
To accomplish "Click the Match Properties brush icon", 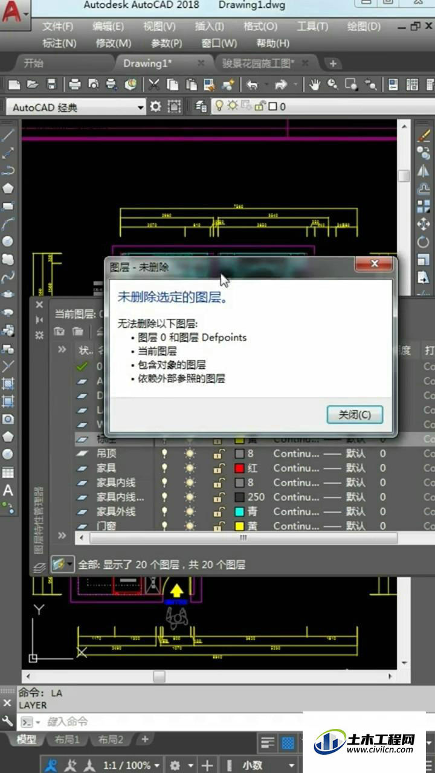I will pos(228,85).
